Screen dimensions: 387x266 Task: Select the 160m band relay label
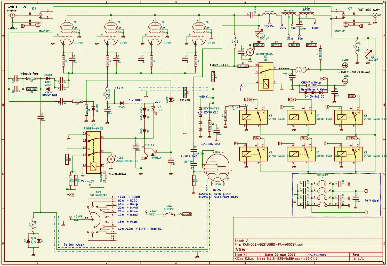point(249,100)
